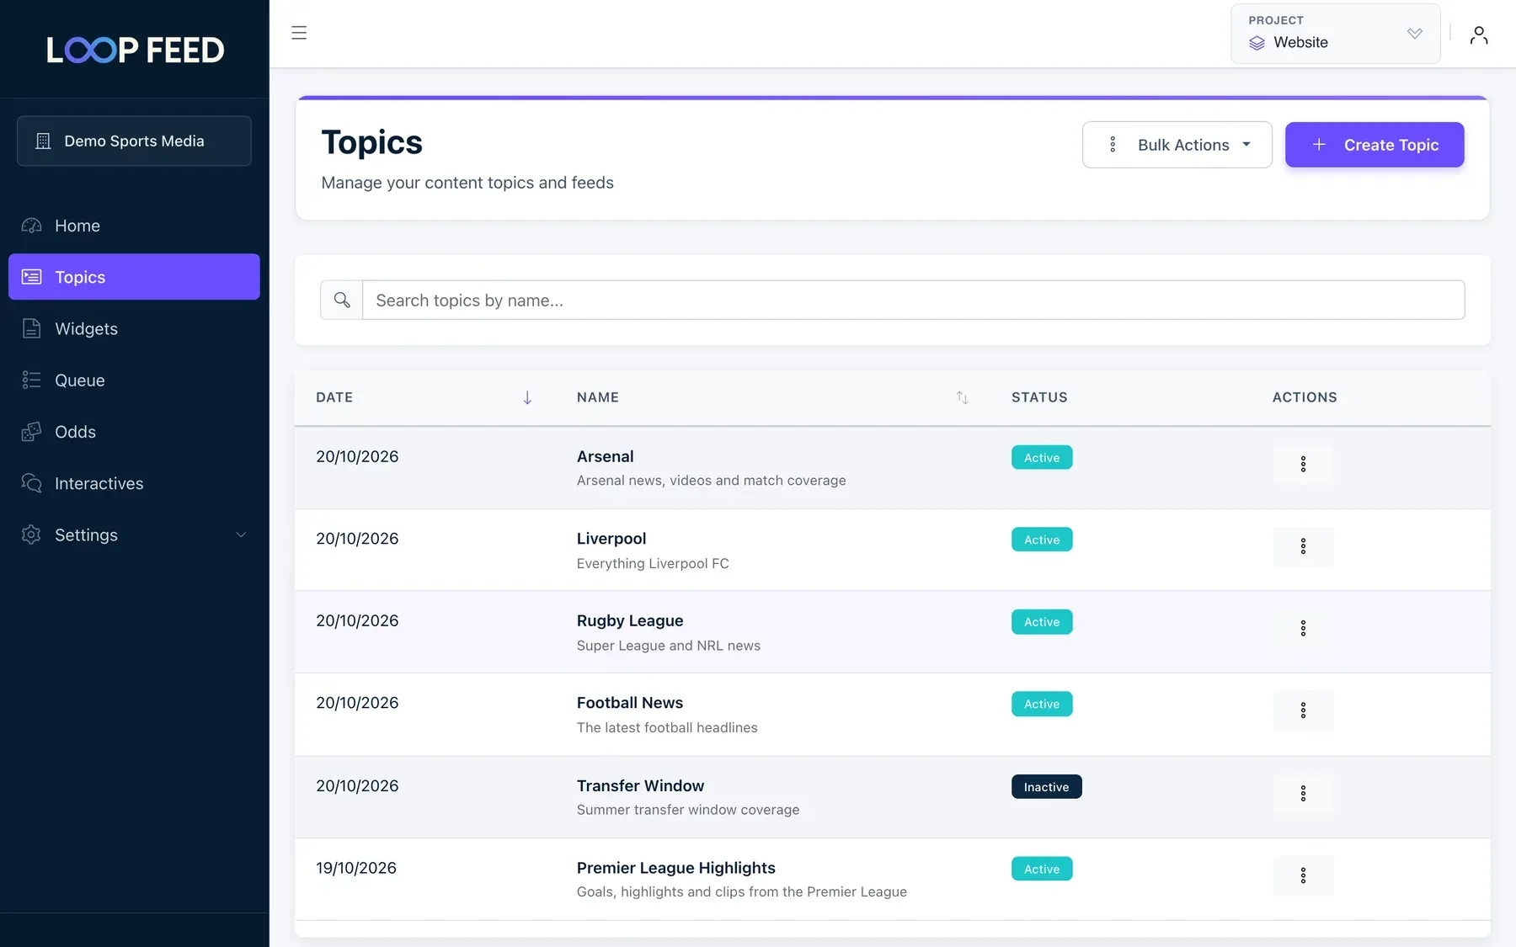Viewport: 1516px width, 947px height.
Task: Expand the Settings menu chevron
Action: click(x=241, y=535)
